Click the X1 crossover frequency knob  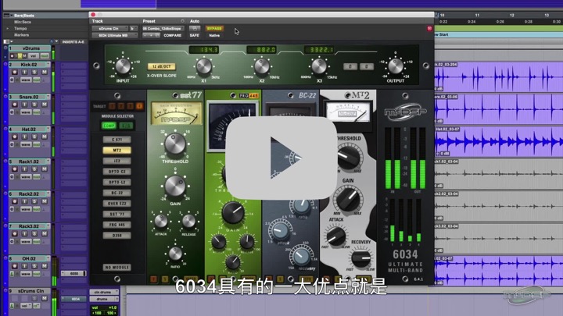[x=203, y=66]
